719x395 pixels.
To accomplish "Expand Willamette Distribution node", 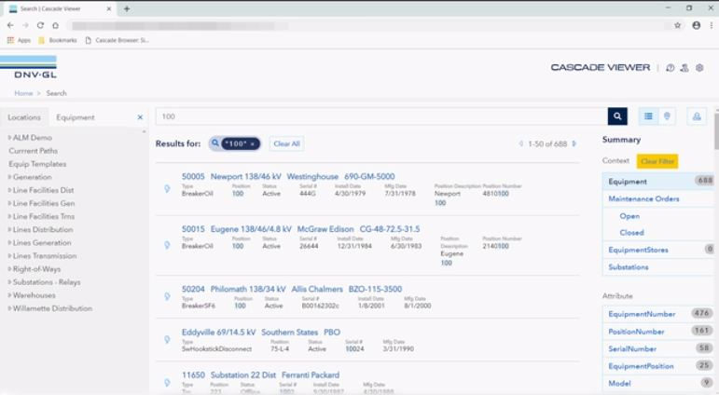I will (9, 308).
